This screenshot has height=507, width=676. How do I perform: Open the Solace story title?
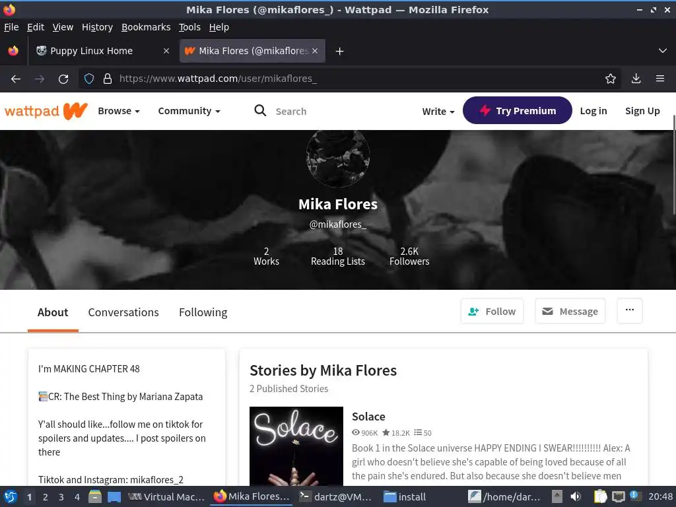pos(368,417)
